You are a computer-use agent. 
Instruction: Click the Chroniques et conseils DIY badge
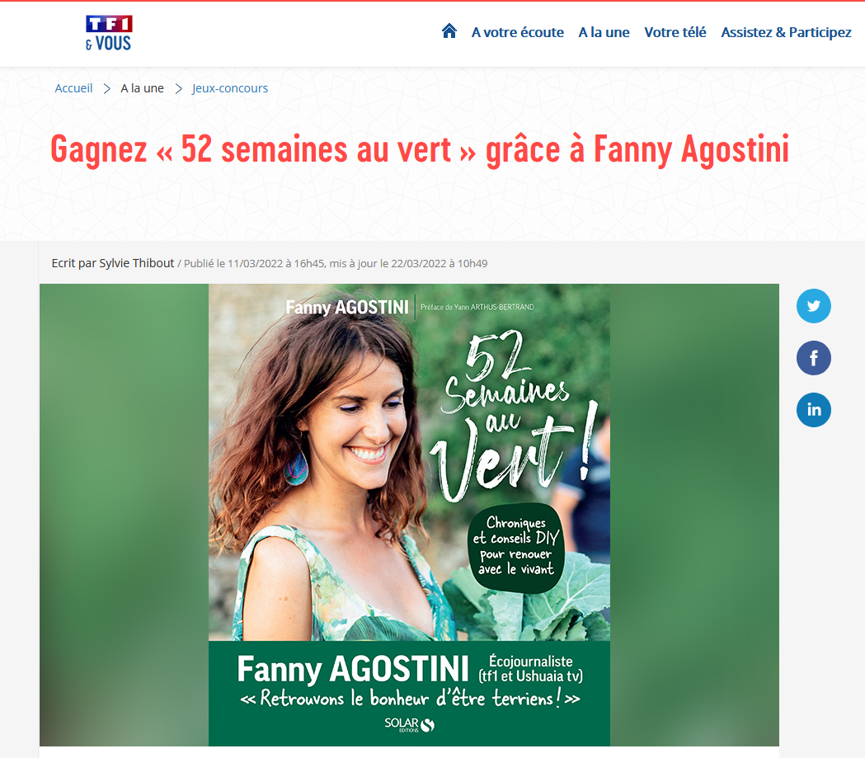516,547
